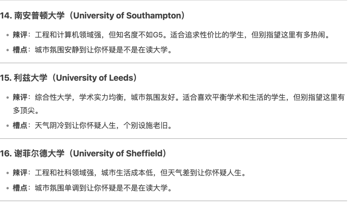Click the text 工程和计算机领域强

68,35
